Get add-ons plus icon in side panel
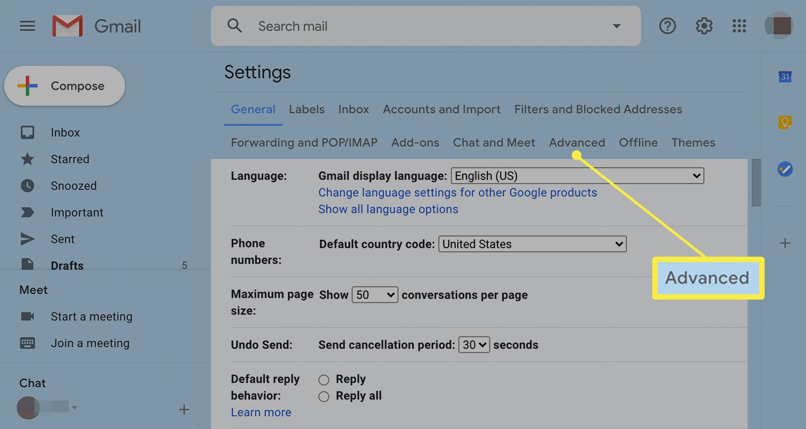Screen dimensions: 806x429 coord(785,243)
